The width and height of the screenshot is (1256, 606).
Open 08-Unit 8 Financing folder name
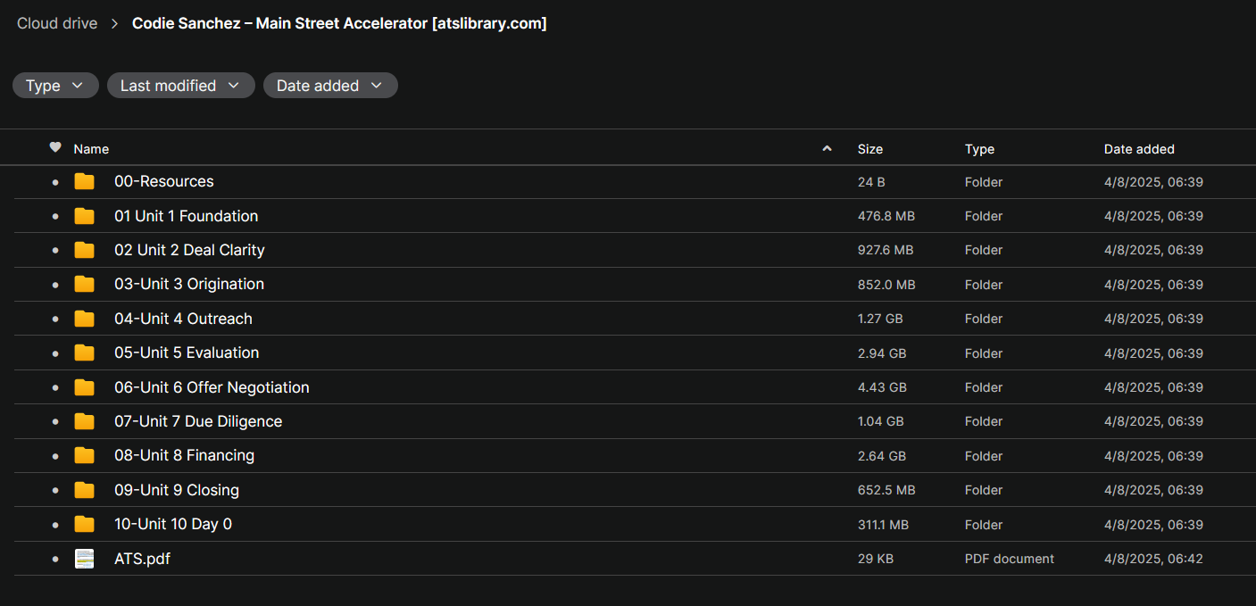coord(185,455)
